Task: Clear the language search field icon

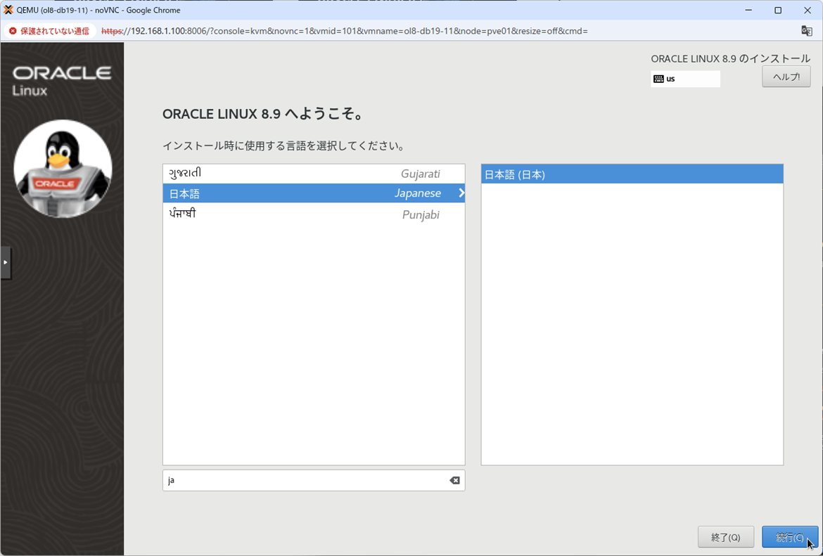Action: 454,481
